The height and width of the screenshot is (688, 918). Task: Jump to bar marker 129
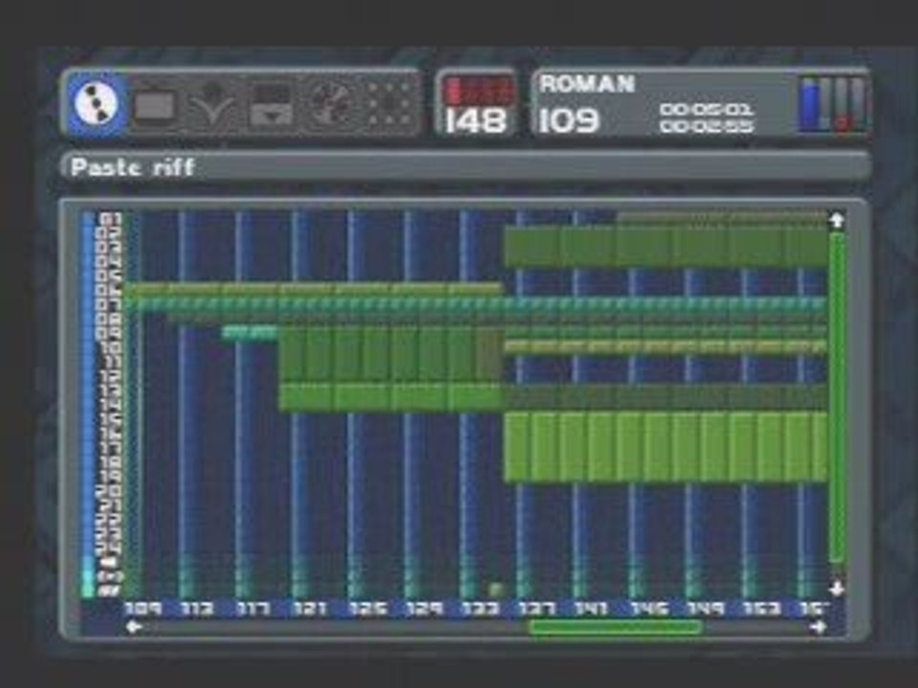click(x=425, y=609)
